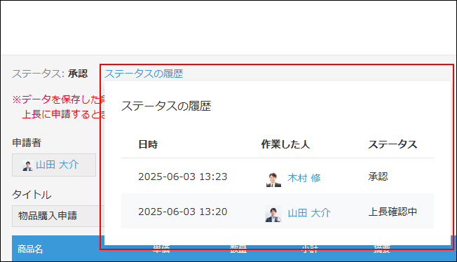Click the ステータスの履歴 popup heading

coord(166,106)
